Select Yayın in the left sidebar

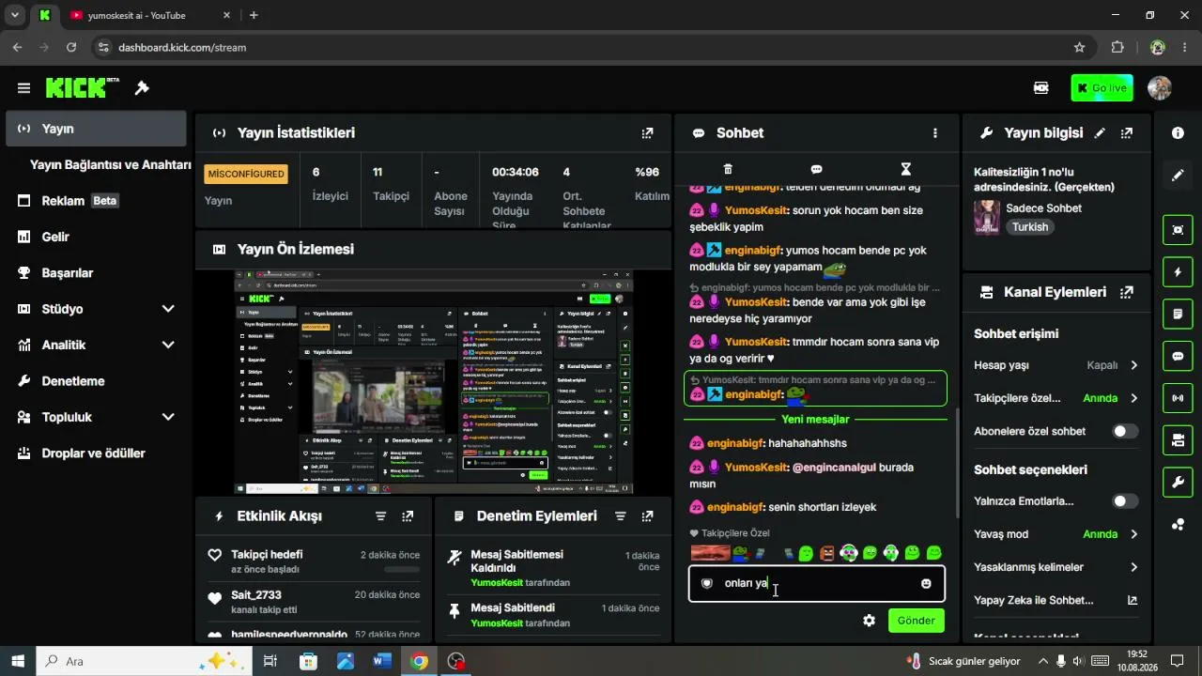click(x=96, y=129)
